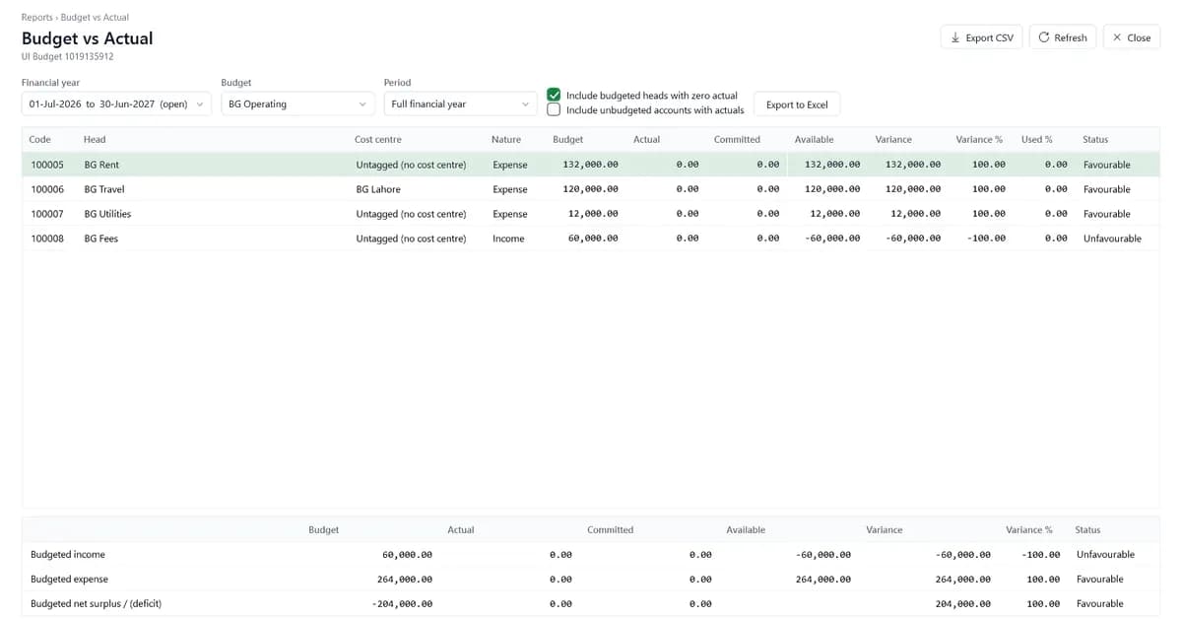Uncheck Include budgeted heads with zero actual
Image resolution: width=1182 pixels, height=619 pixels.
click(554, 95)
